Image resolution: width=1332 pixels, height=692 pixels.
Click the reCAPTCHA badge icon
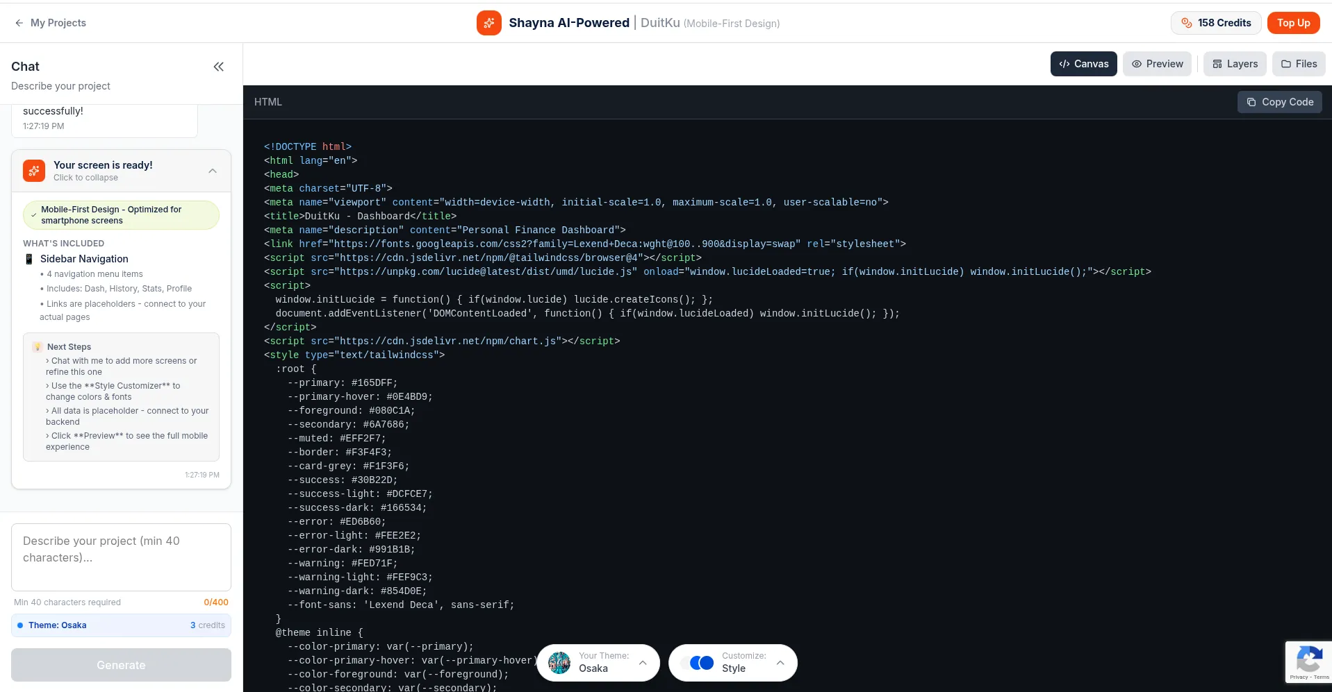coord(1308,659)
